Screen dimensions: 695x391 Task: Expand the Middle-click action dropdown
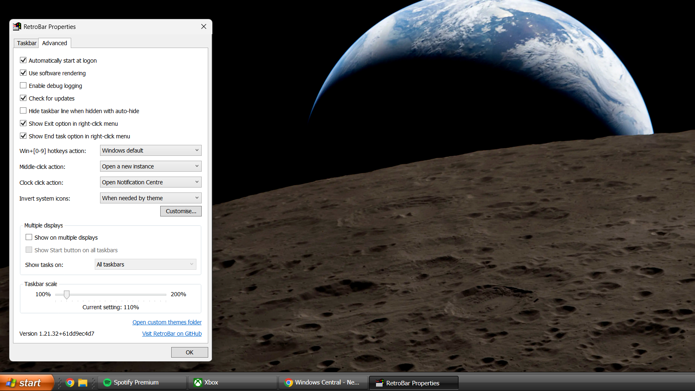(150, 166)
